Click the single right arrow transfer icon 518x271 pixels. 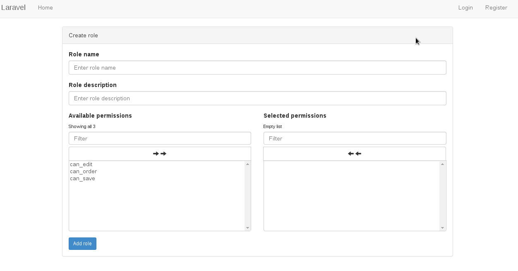click(156, 153)
